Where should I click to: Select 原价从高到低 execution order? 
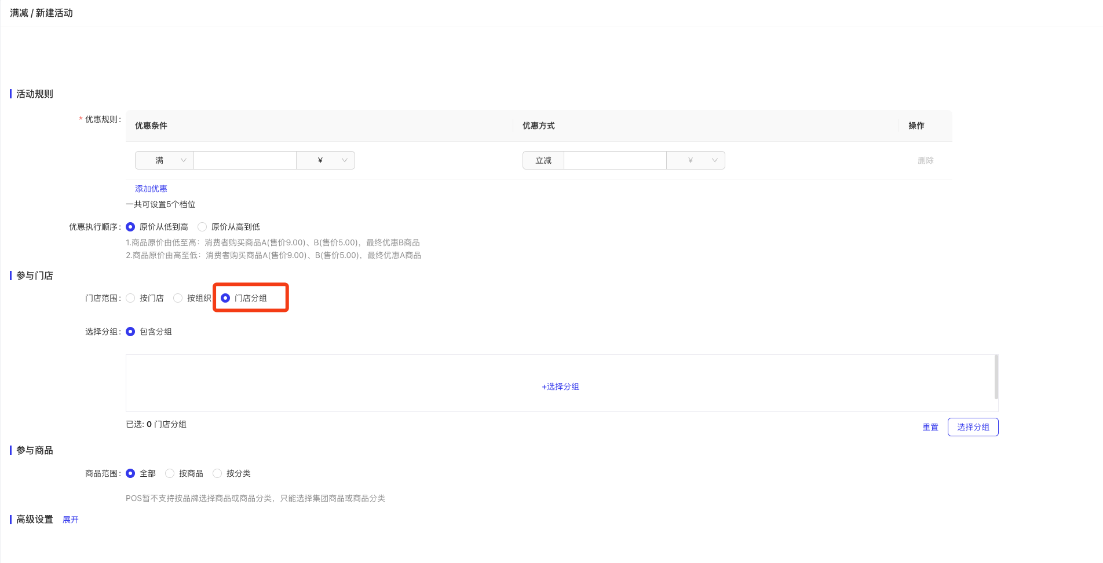click(x=203, y=227)
